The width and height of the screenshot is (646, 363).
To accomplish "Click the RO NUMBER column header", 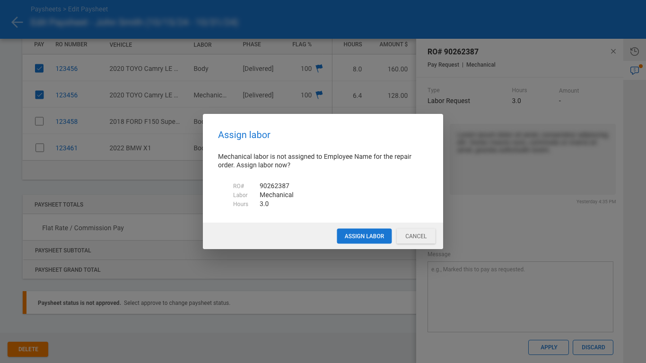I will tap(71, 44).
